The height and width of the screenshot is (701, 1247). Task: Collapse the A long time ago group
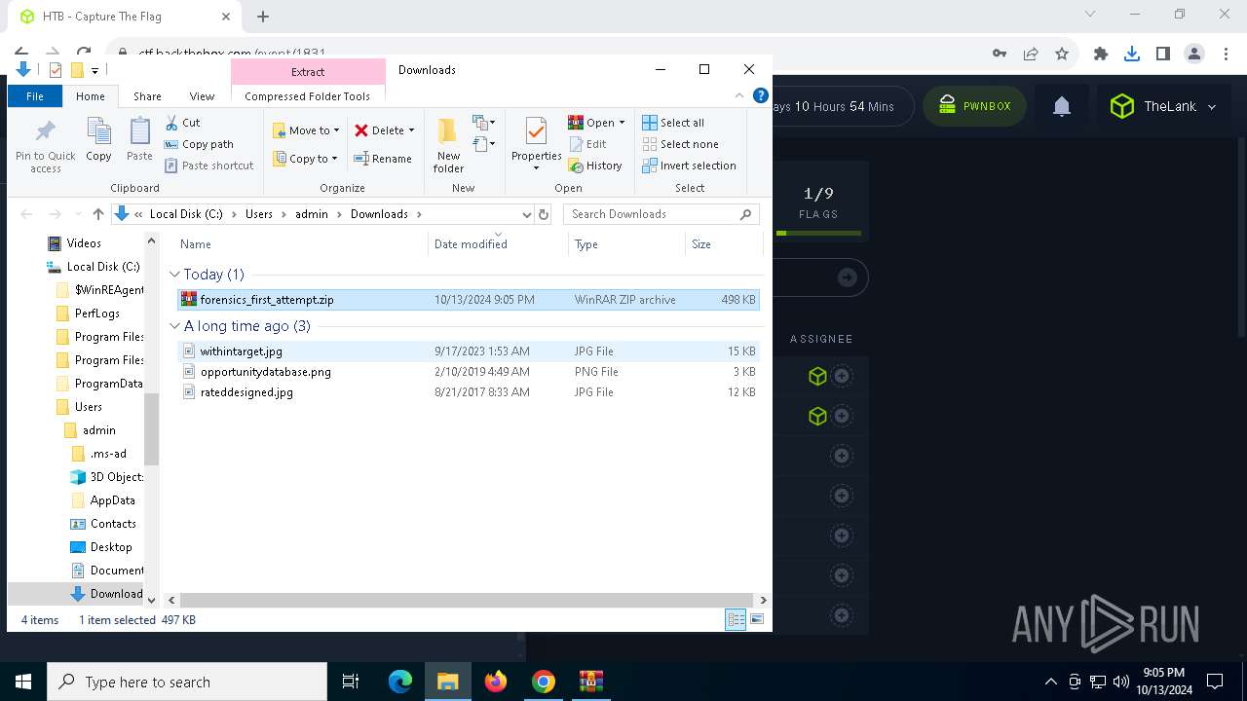(175, 326)
